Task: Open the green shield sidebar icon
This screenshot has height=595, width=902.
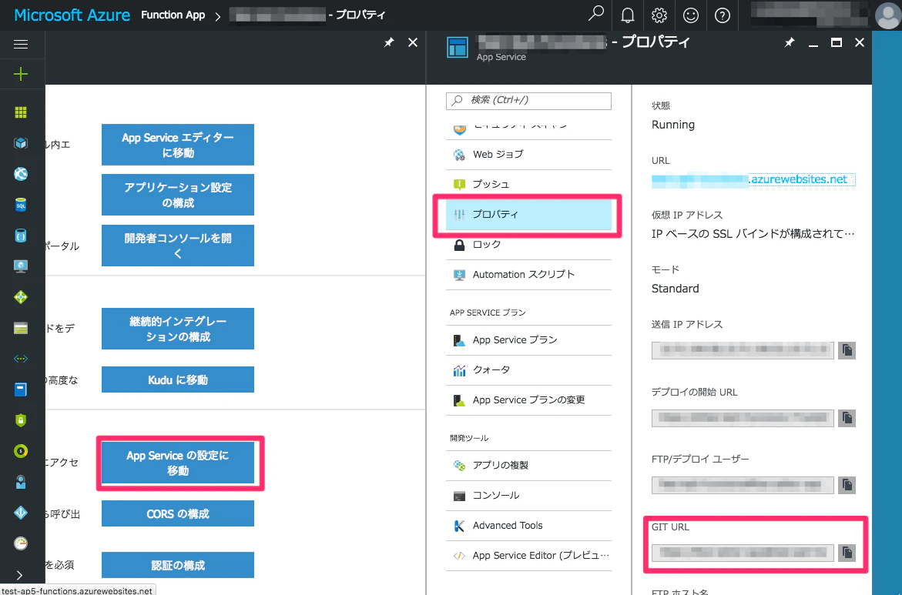Action: point(21,420)
